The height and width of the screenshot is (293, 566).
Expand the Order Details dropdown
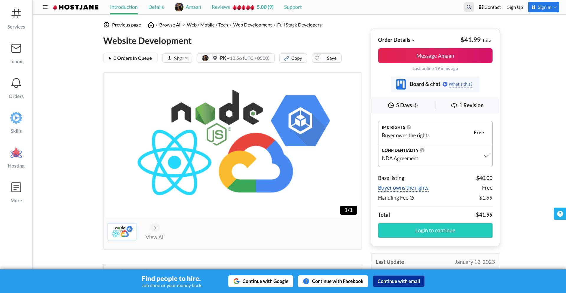(x=396, y=40)
